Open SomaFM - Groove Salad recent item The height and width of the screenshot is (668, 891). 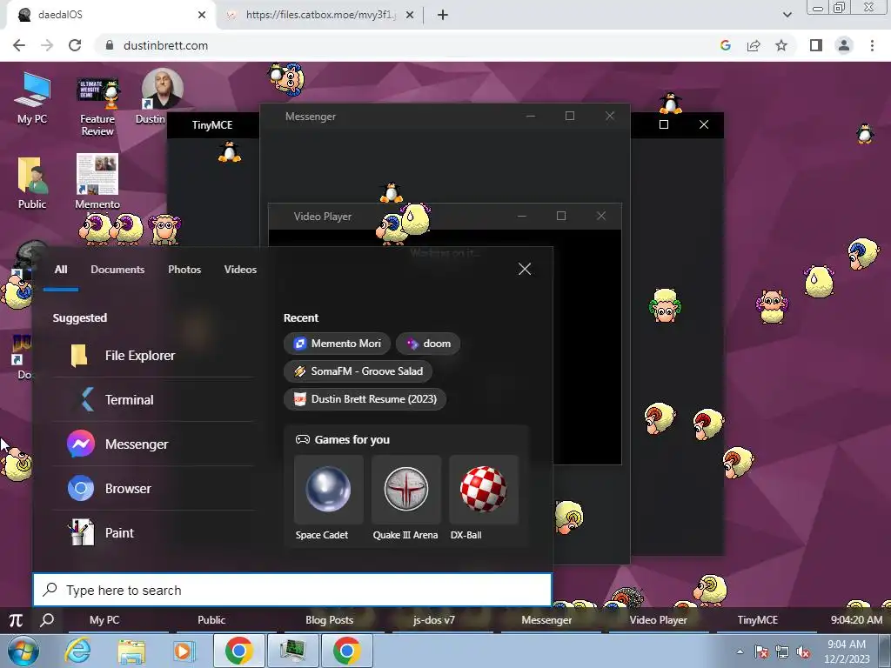[x=358, y=371]
